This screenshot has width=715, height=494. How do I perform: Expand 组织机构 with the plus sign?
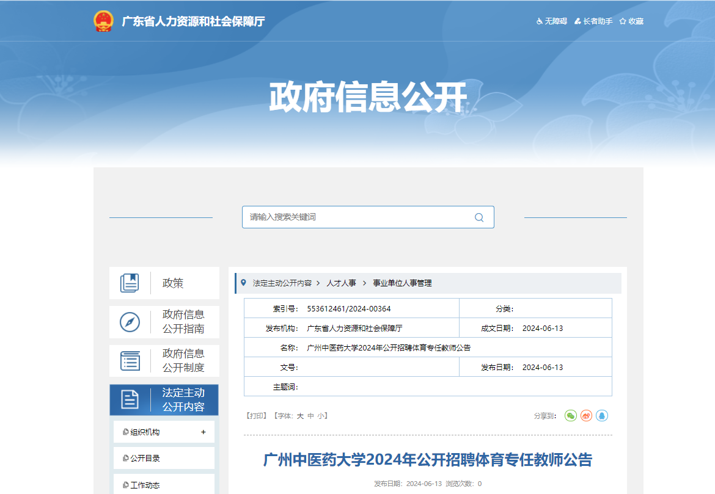pyautogui.click(x=204, y=432)
